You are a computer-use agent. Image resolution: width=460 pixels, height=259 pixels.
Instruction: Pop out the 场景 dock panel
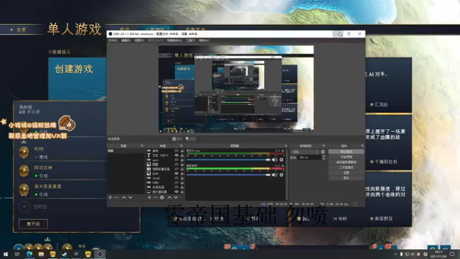142,146
